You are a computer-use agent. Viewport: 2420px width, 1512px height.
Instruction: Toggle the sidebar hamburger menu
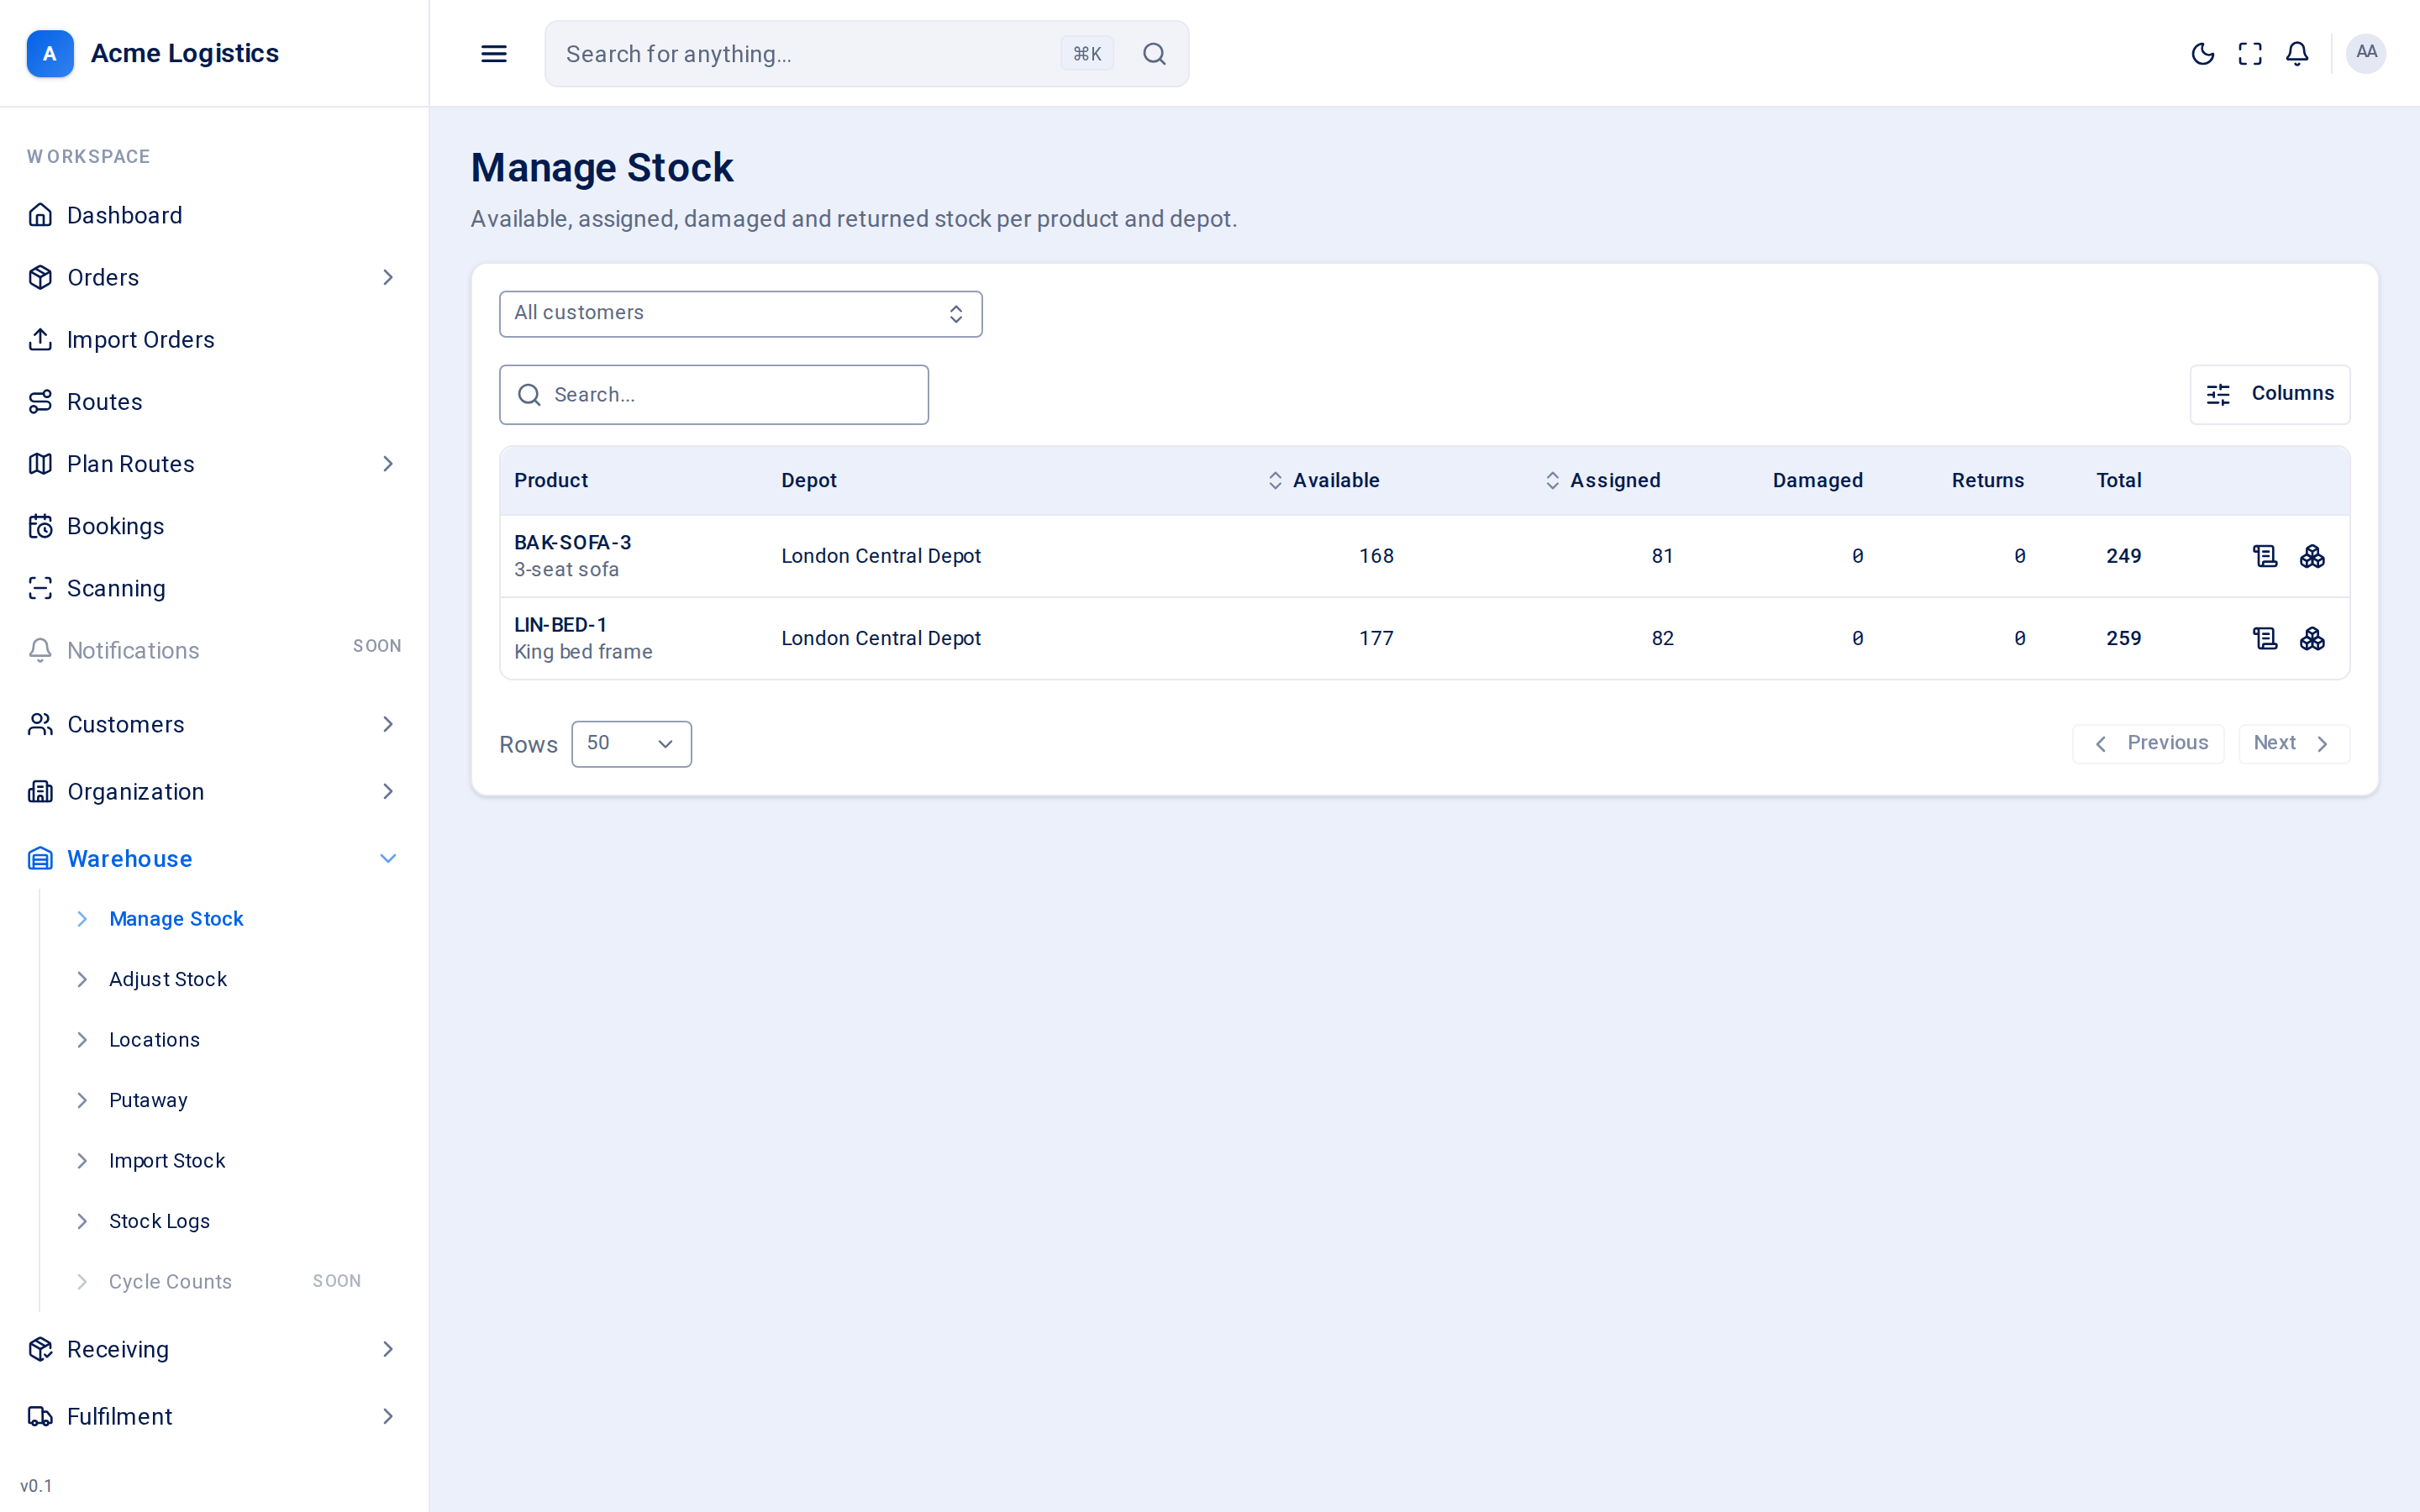click(494, 54)
